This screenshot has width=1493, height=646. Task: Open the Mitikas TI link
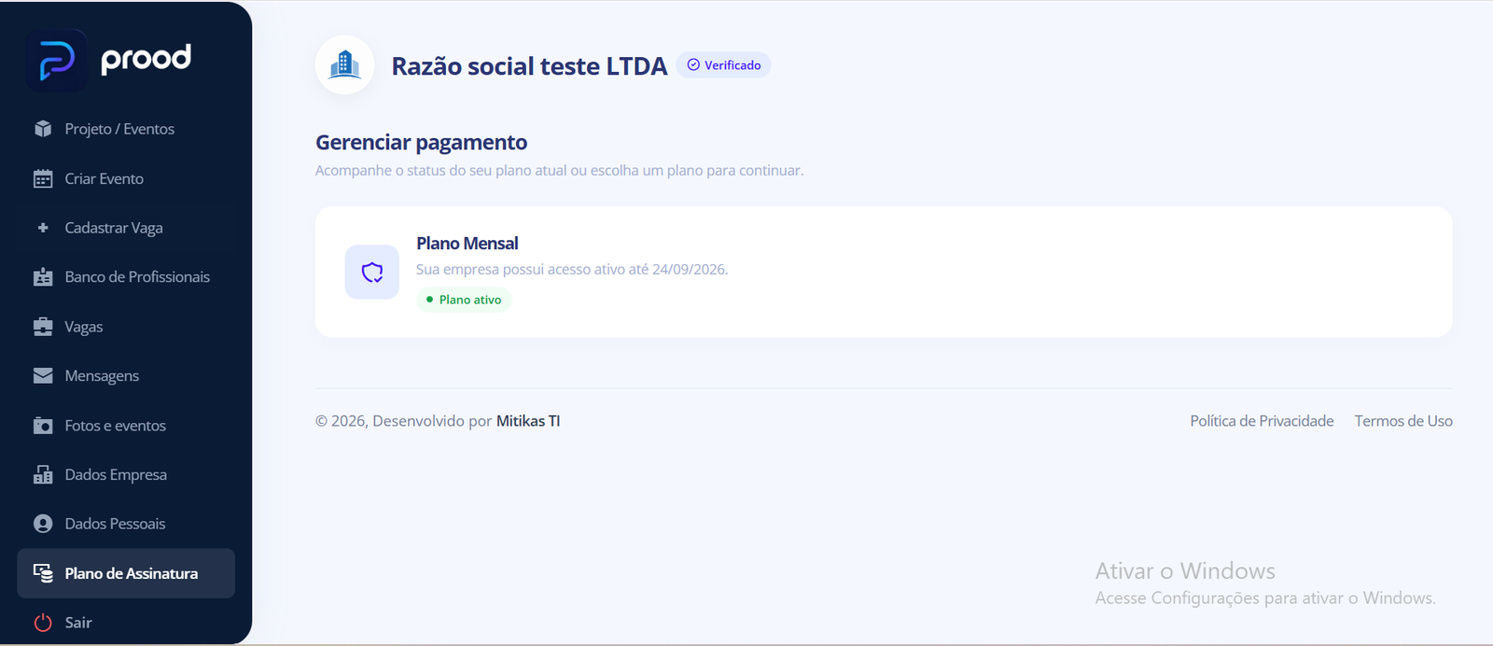[x=528, y=421]
